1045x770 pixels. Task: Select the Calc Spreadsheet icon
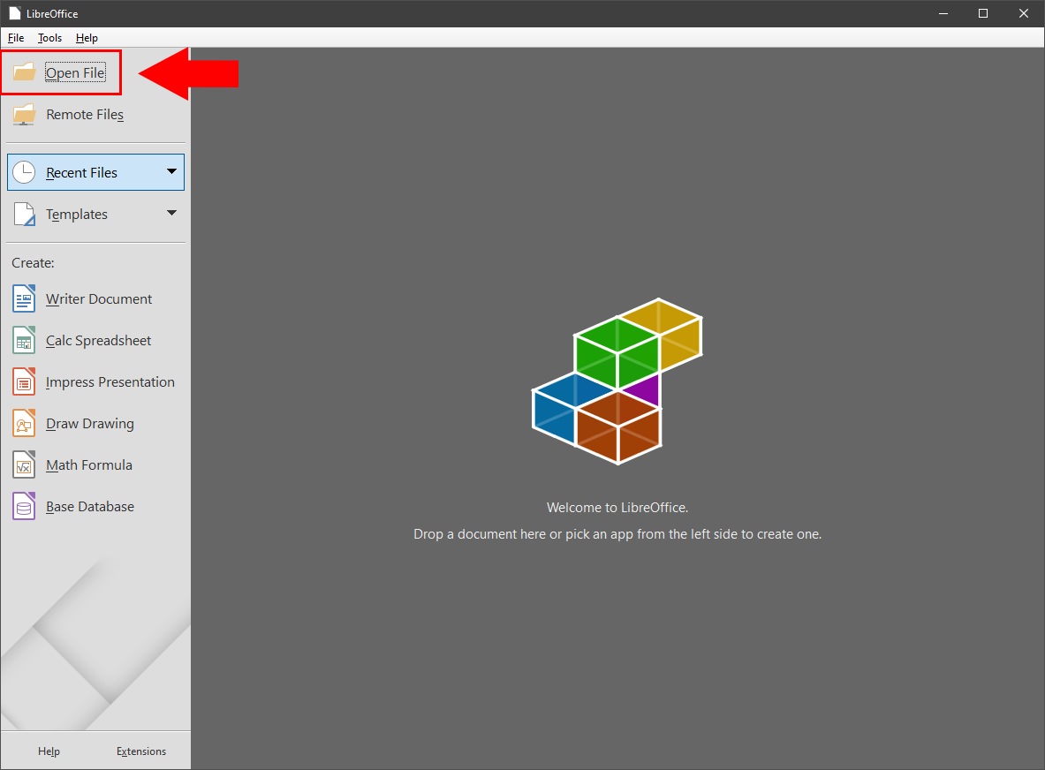click(23, 340)
